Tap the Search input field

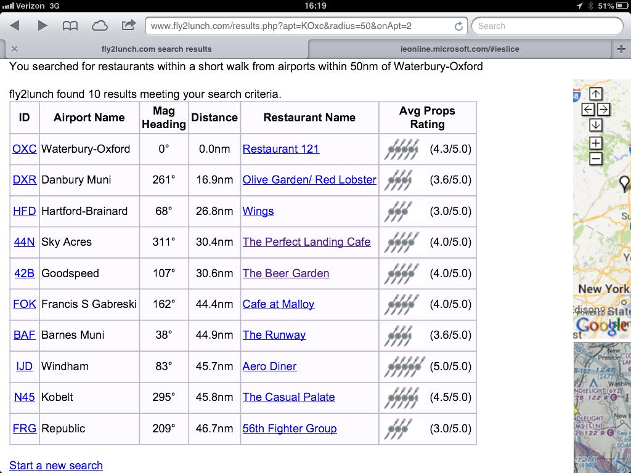click(x=547, y=26)
